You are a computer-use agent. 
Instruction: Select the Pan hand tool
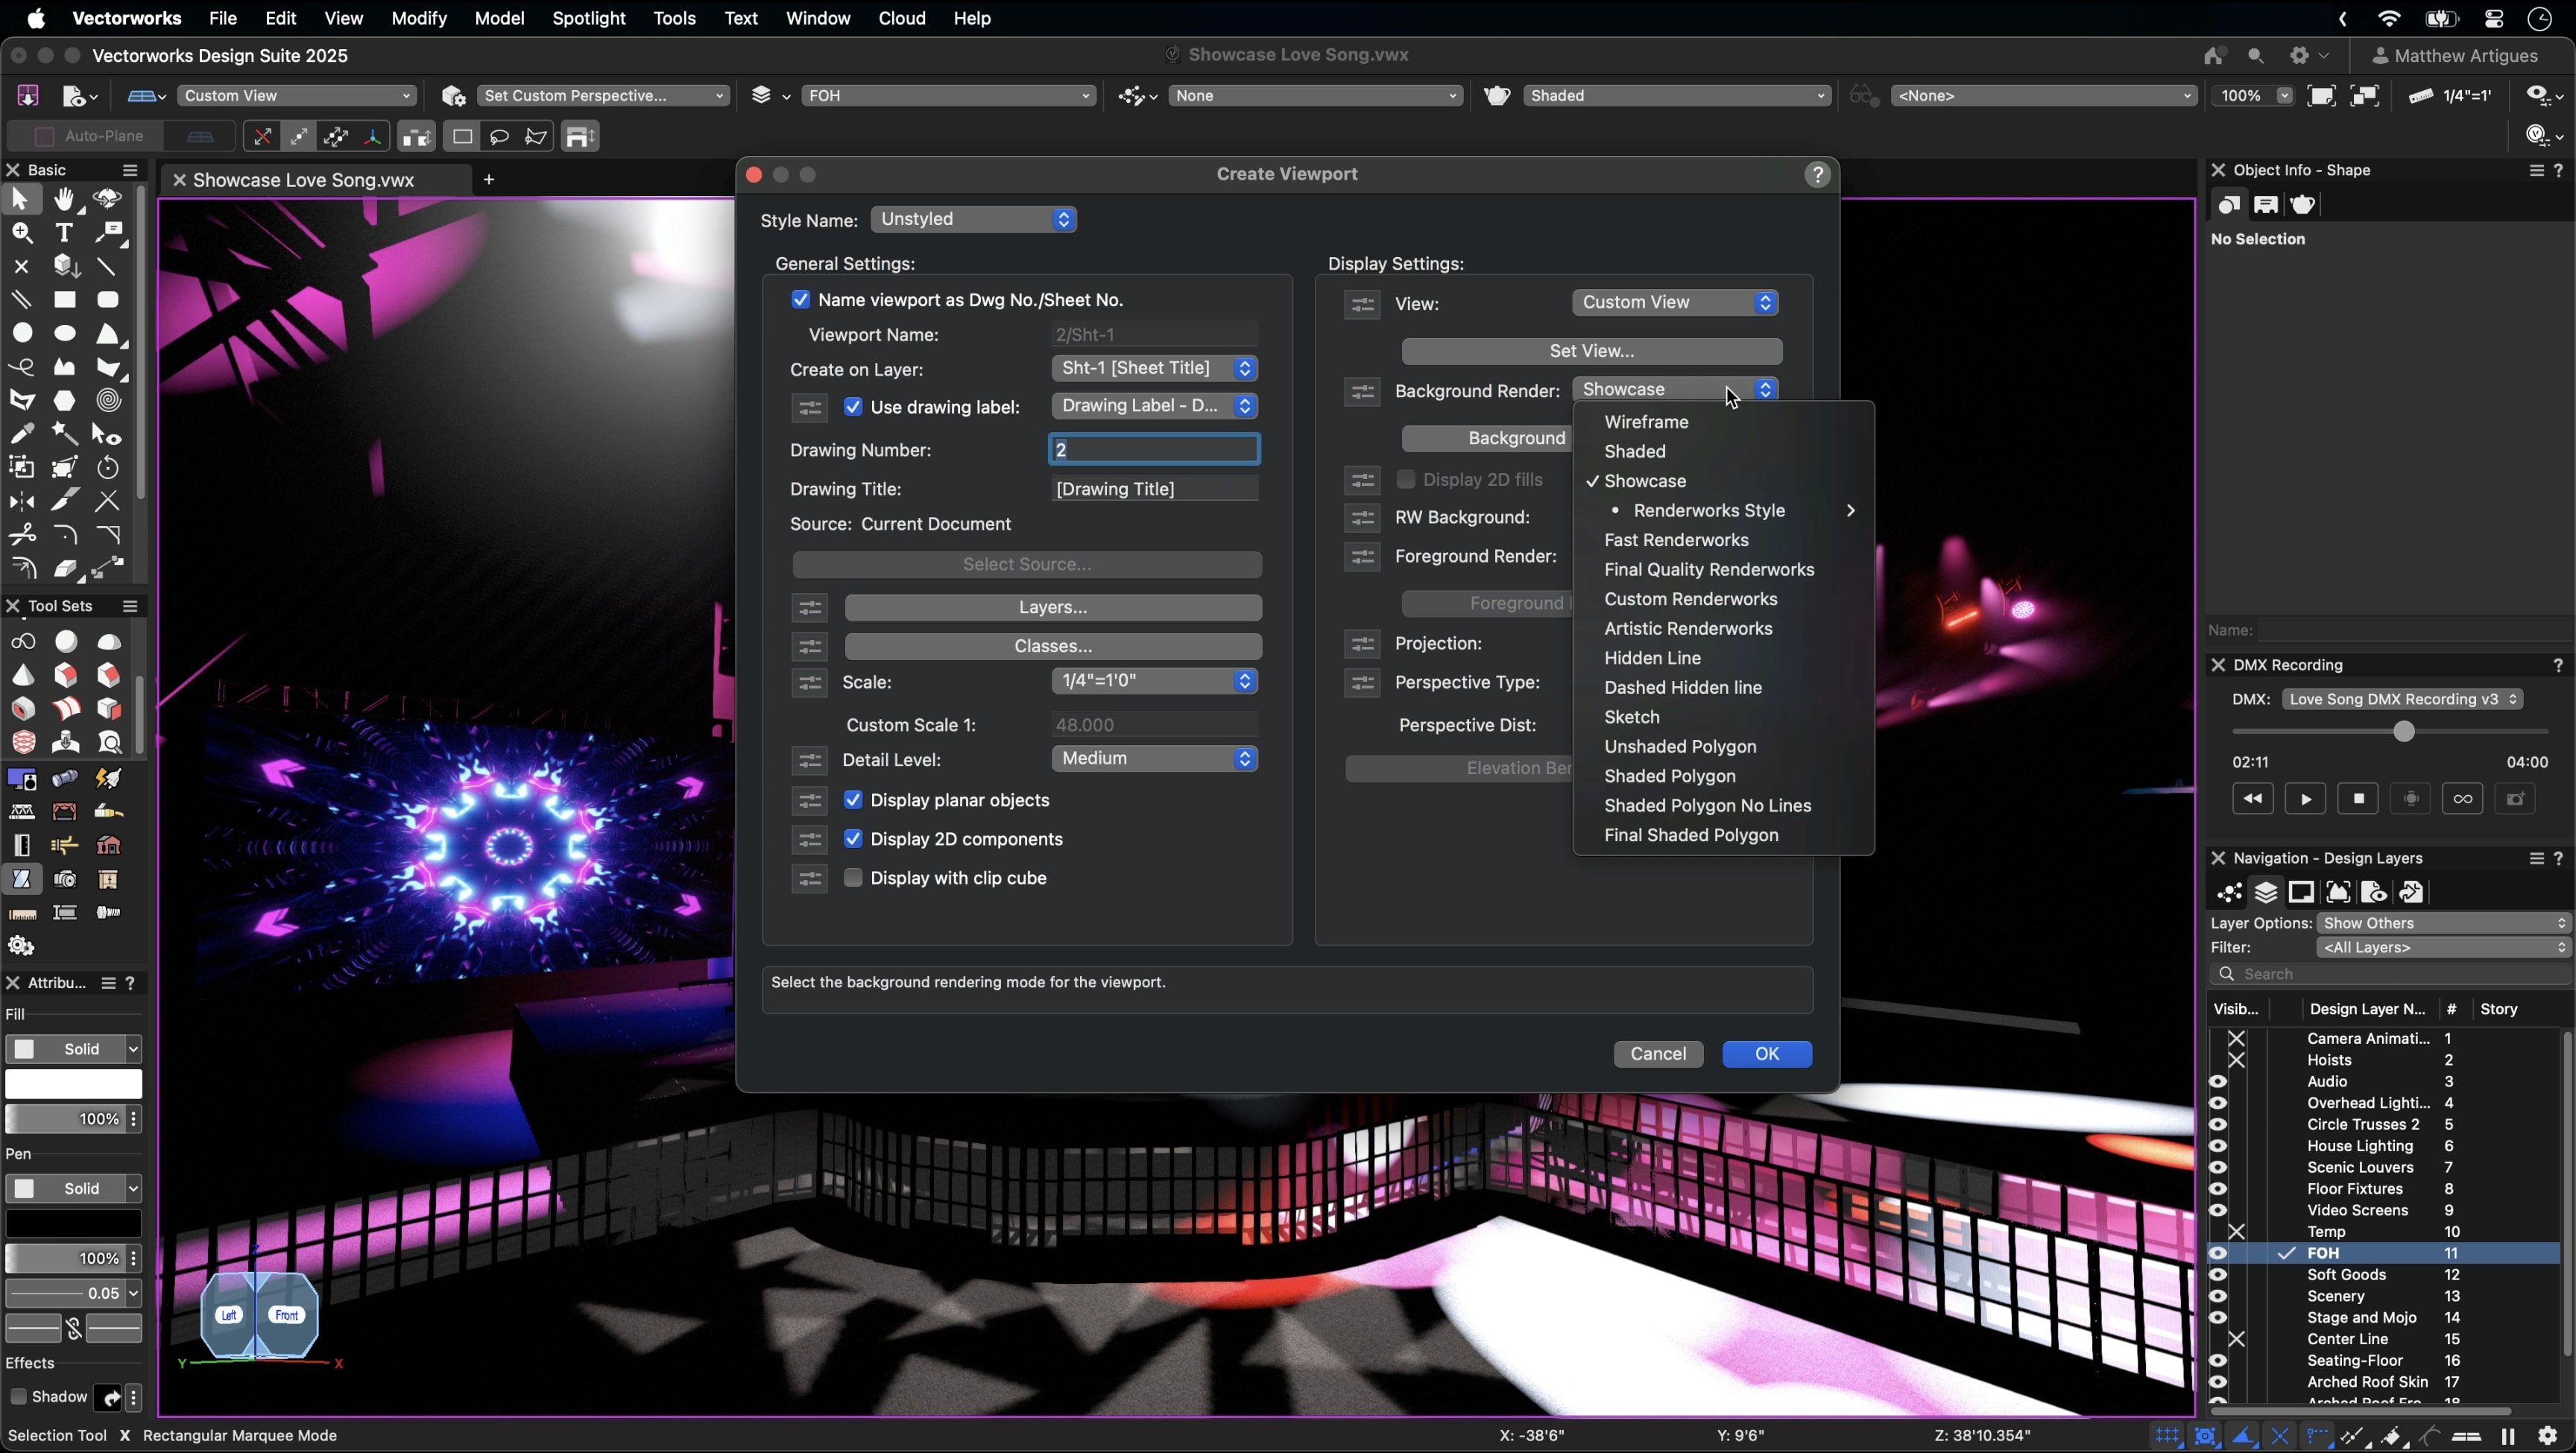(x=65, y=199)
